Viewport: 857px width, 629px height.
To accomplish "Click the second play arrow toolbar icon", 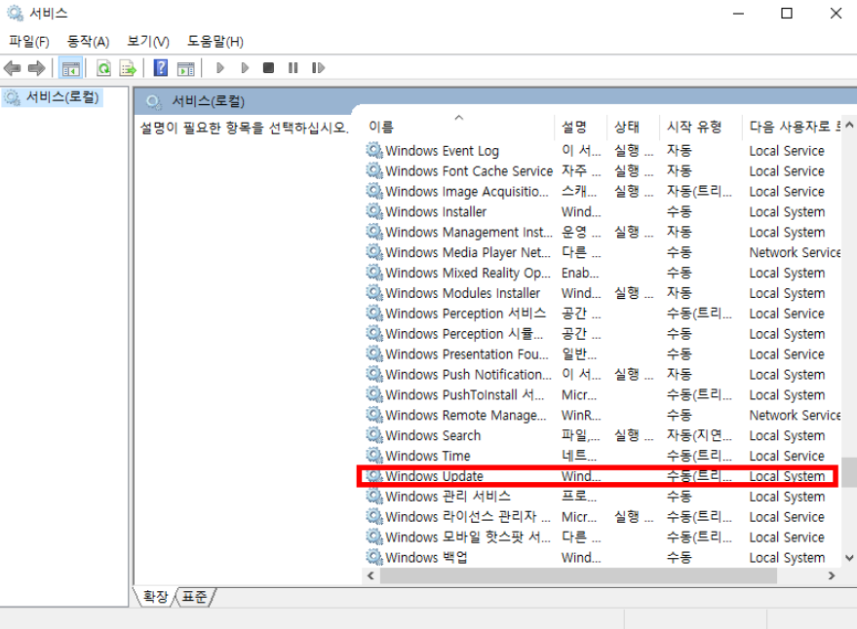I will coord(245,68).
